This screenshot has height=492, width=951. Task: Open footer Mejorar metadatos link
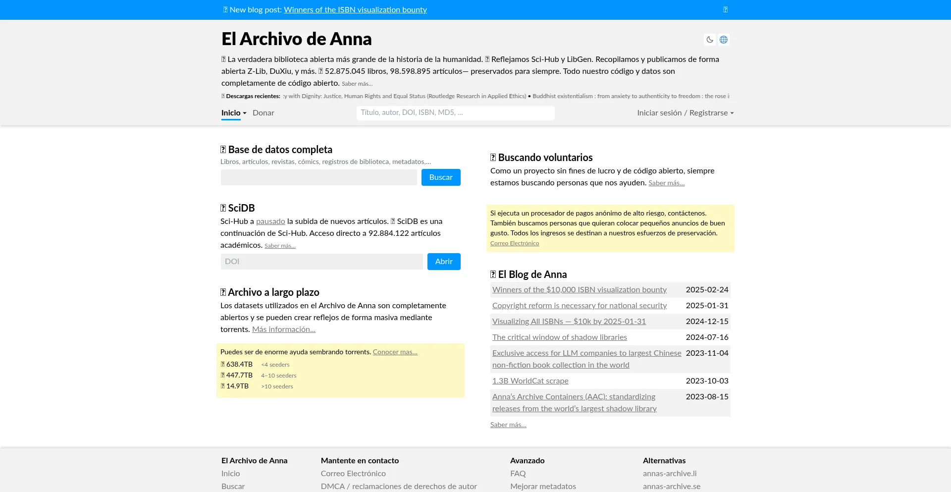point(543,487)
